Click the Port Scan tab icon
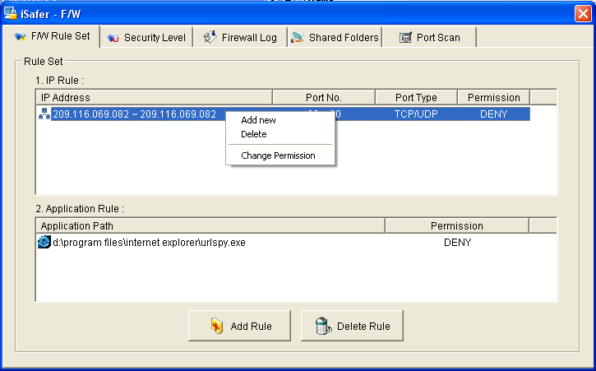Viewport: 596px width, 371px height. coord(405,38)
